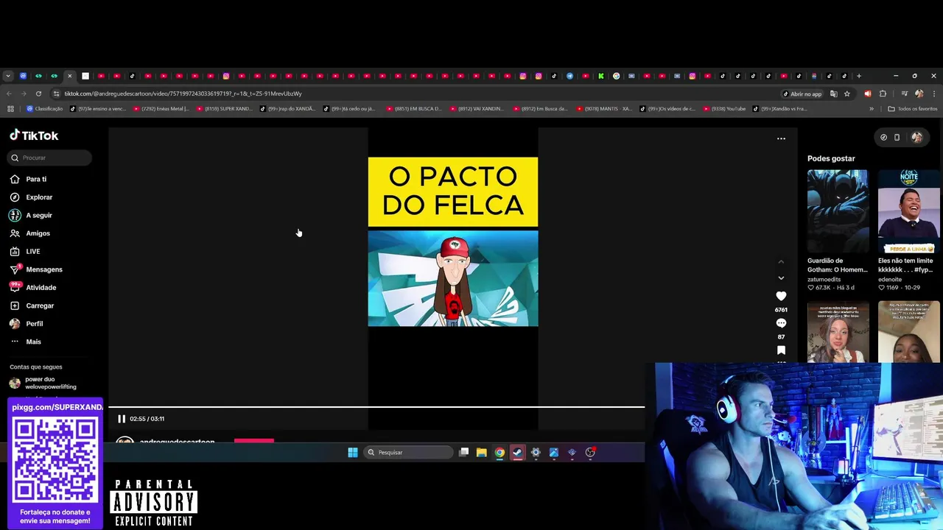Open the Eles não tem limite video thumbnail
Viewport: 943px width, 530px height.
pyautogui.click(x=908, y=211)
